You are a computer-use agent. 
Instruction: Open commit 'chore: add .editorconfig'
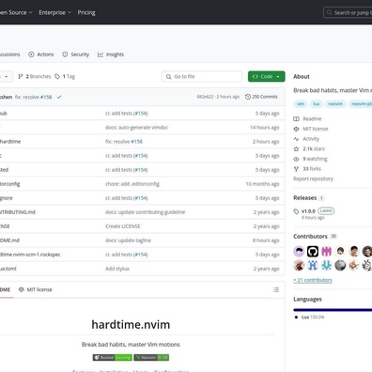pyautogui.click(x=132, y=184)
